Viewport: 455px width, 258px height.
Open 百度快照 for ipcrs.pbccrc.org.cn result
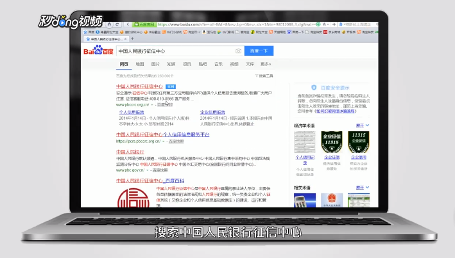[x=176, y=141]
